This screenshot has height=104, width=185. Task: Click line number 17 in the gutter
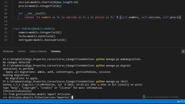[x=6, y=17]
